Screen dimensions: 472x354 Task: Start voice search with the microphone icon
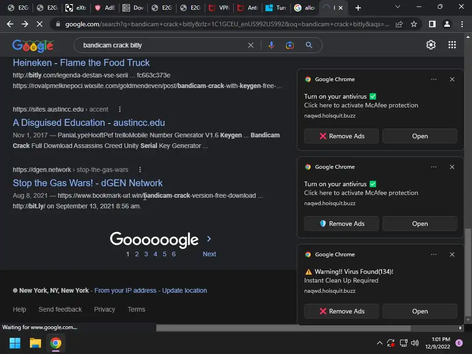(271, 45)
